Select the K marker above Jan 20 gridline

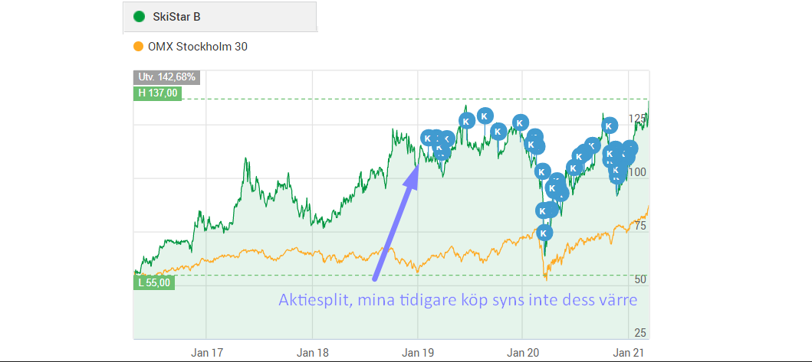(521, 122)
